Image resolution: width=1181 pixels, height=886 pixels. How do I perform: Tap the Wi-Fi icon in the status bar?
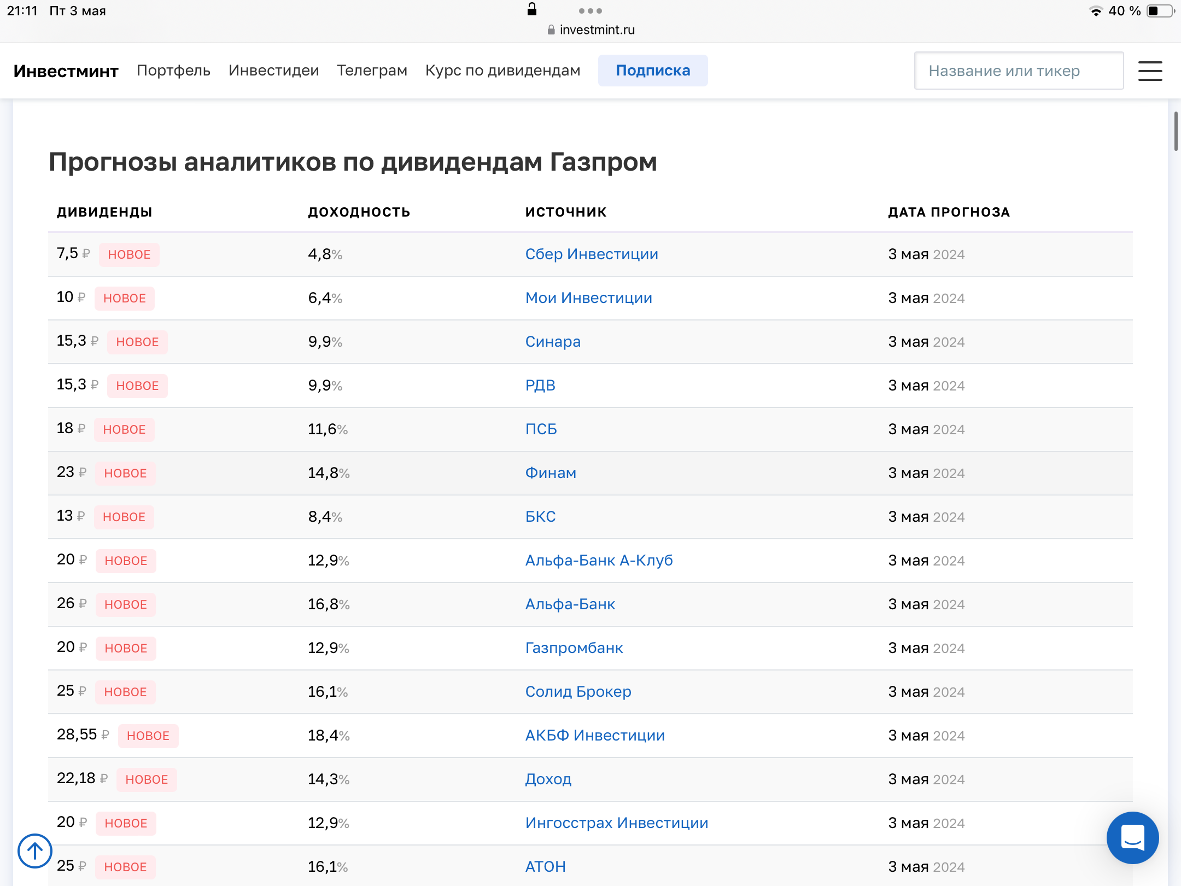(1096, 11)
